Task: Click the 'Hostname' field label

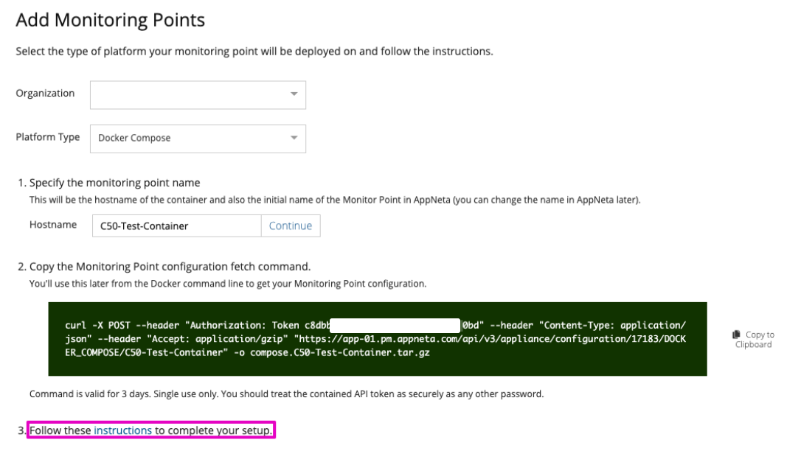Action: click(x=53, y=225)
